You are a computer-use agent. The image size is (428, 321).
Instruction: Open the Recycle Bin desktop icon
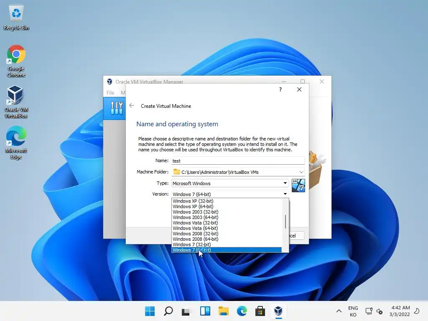pyautogui.click(x=16, y=18)
